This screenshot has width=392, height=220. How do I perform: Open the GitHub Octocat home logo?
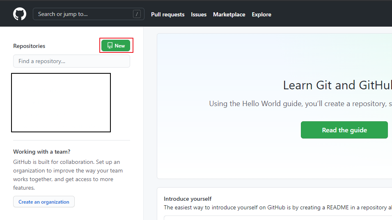(x=20, y=14)
